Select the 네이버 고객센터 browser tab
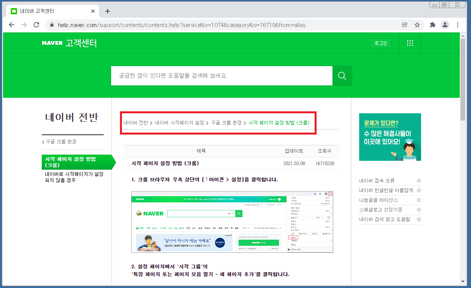This screenshot has height=288, width=471. [x=53, y=11]
